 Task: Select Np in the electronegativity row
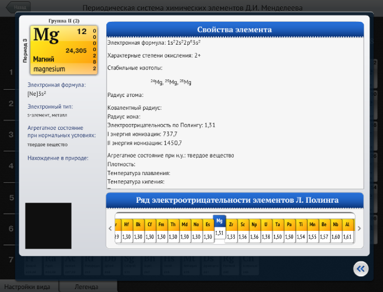[254, 224]
